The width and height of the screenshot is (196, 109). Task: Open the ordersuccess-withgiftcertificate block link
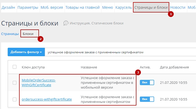(x=47, y=99)
